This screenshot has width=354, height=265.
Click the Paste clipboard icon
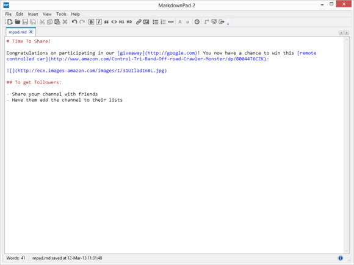point(57,22)
